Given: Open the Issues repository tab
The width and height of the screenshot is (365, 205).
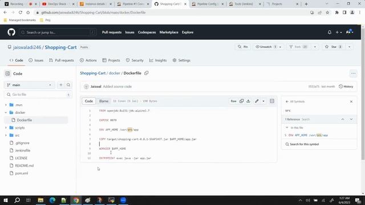Looking at the screenshot, I should pyautogui.click(x=36, y=60).
